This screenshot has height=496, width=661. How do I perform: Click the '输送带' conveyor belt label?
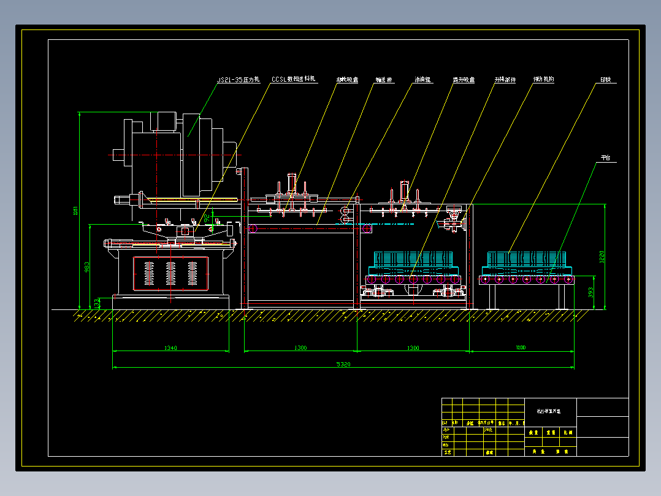tap(384, 80)
